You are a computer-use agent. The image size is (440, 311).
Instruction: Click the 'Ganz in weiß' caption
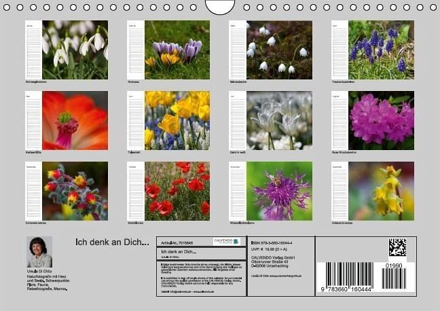click(x=238, y=152)
